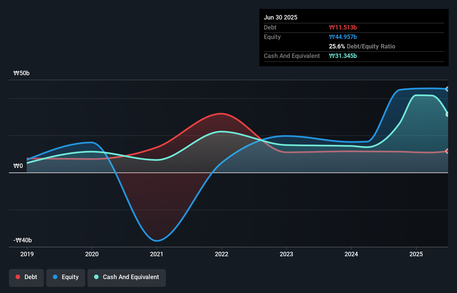Click the teal Cash curve peak near 2025

click(424, 96)
